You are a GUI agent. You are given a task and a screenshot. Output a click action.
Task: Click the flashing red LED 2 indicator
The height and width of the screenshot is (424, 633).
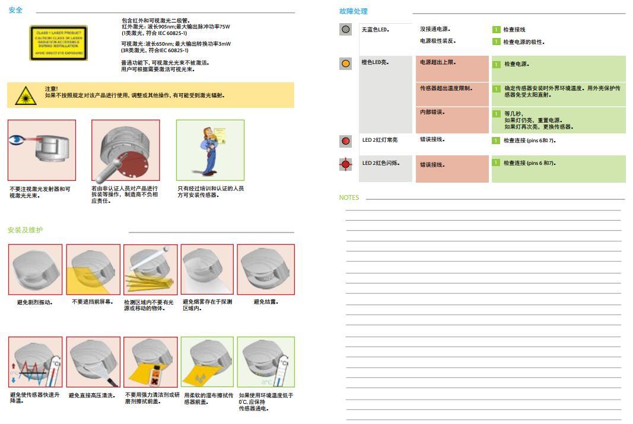[x=346, y=164]
